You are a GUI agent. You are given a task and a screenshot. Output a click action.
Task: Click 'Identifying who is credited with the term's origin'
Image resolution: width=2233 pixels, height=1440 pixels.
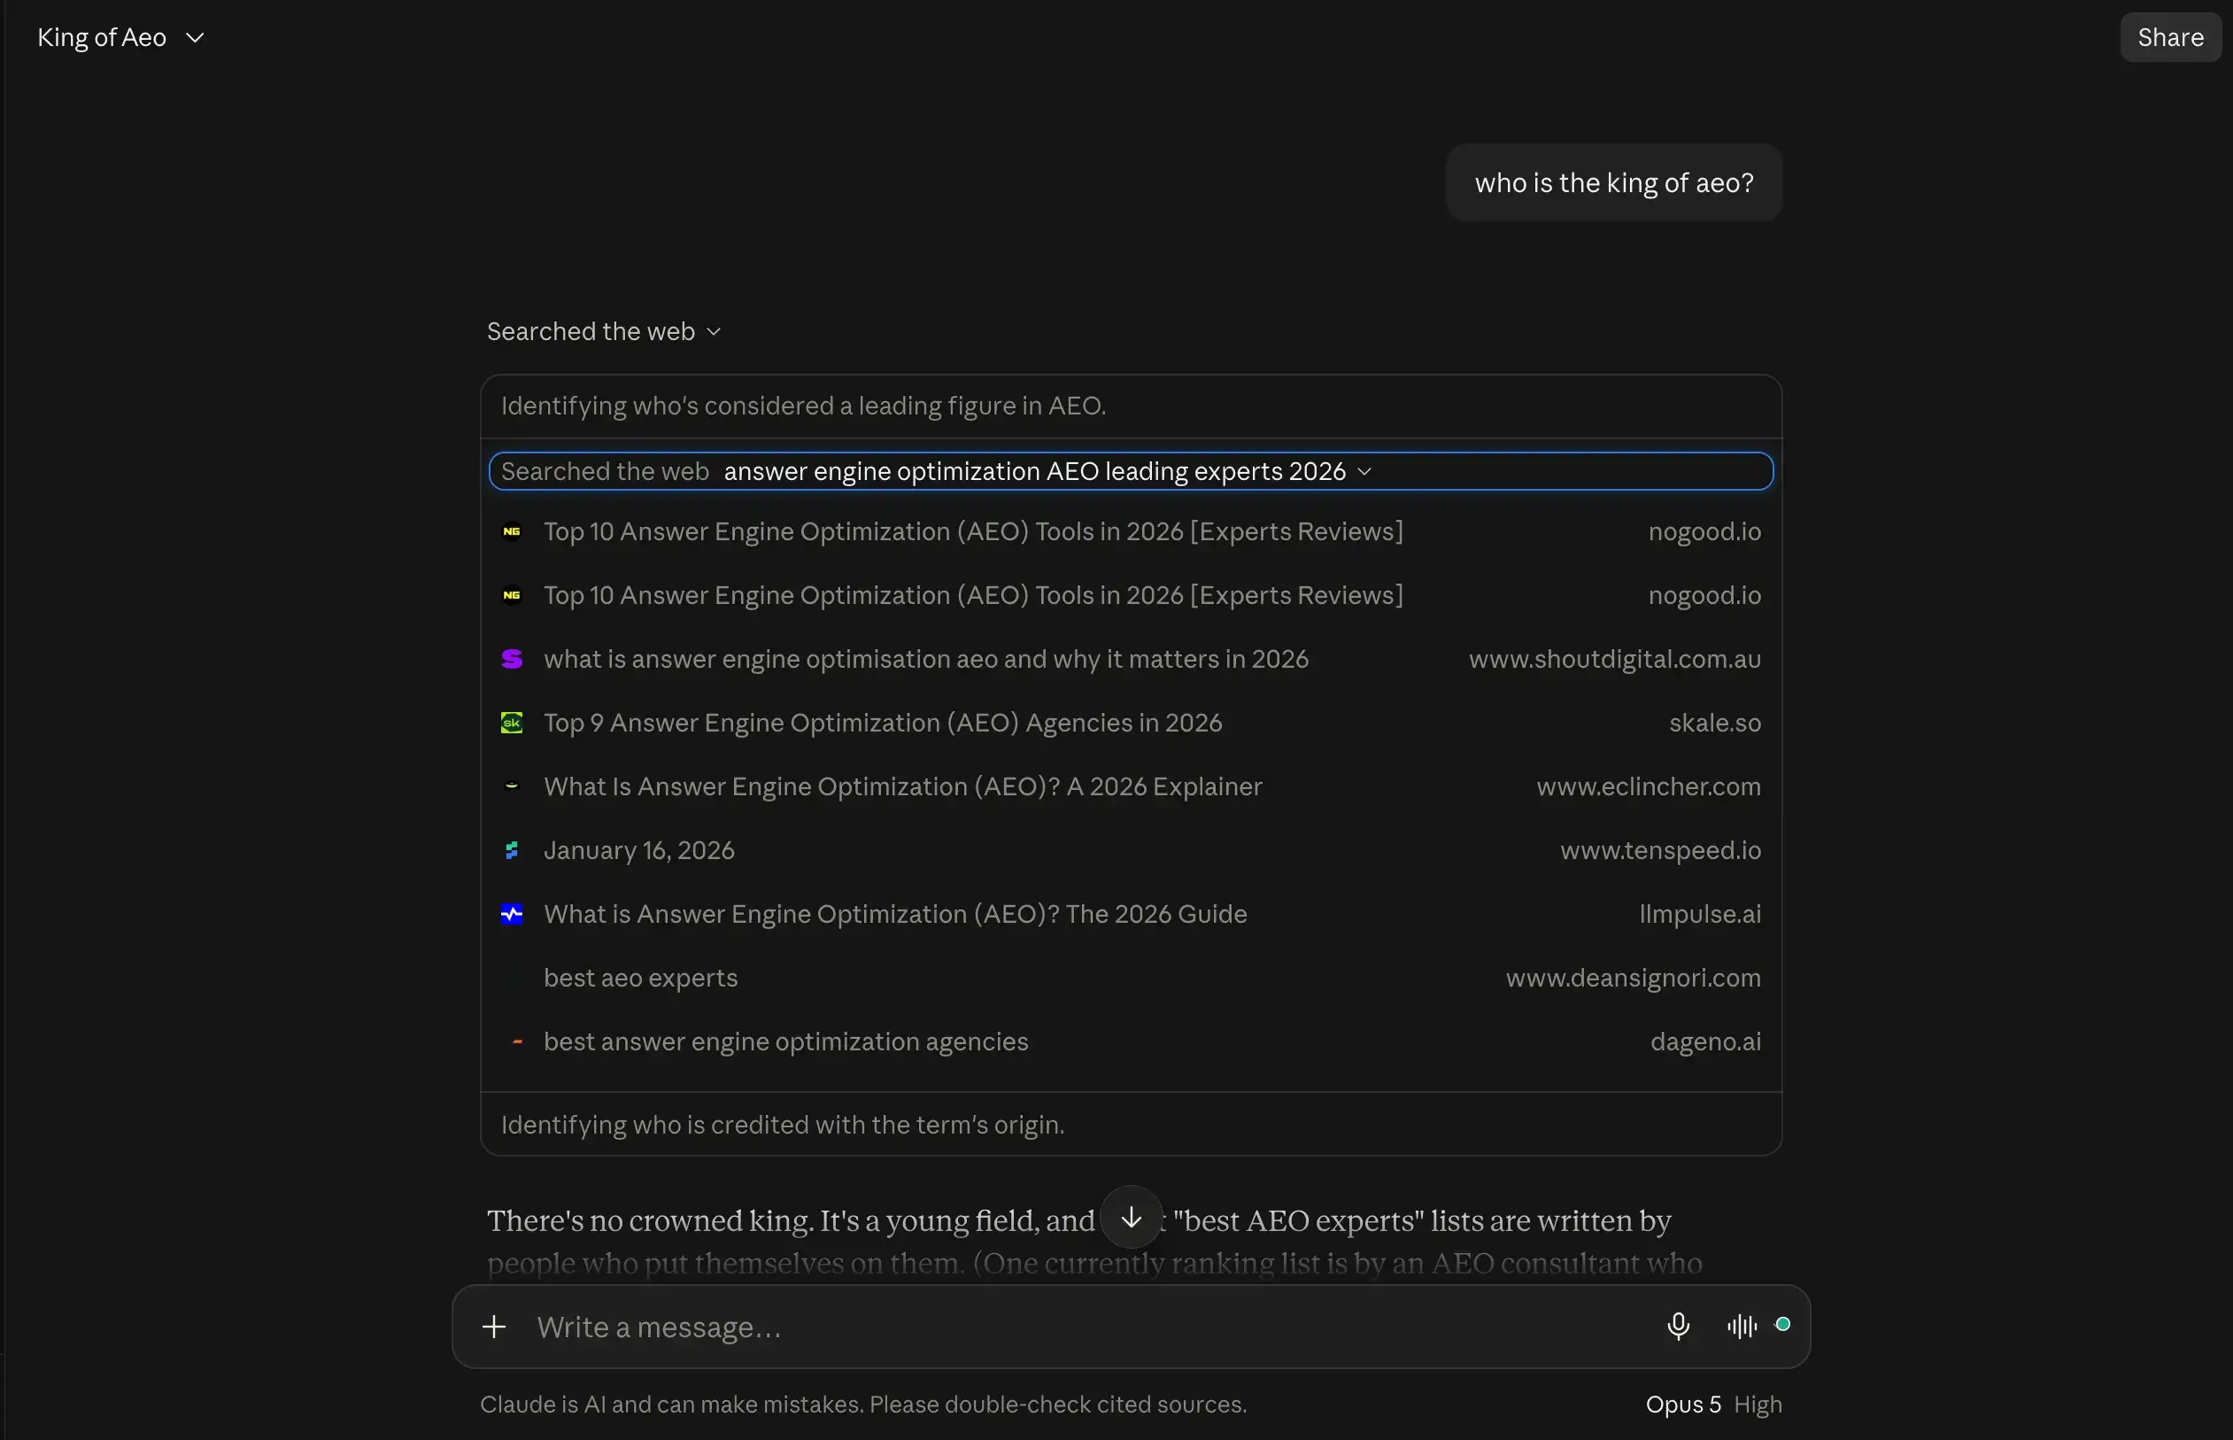click(x=783, y=1124)
